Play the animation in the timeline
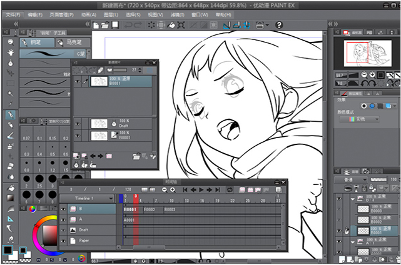 [201, 189]
